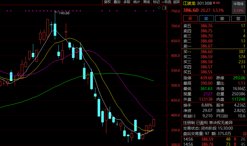Toggle the side panel layout icon

point(164,8)
